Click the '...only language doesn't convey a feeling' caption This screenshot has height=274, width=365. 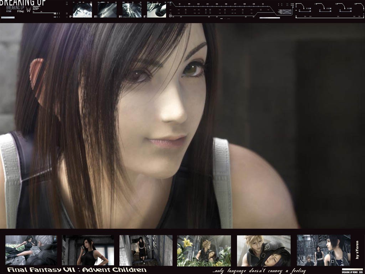259,271
